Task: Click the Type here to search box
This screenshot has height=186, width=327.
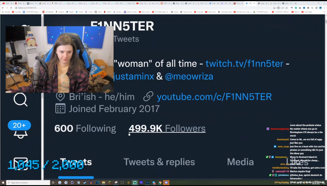Action: pyautogui.click(x=28, y=183)
